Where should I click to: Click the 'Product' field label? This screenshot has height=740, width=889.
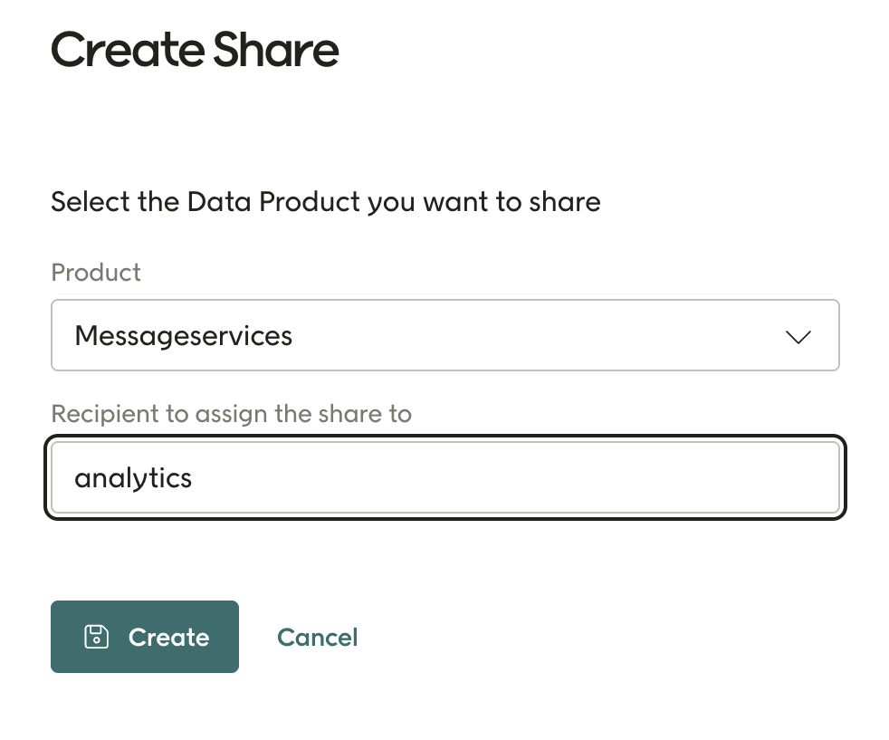pos(96,272)
